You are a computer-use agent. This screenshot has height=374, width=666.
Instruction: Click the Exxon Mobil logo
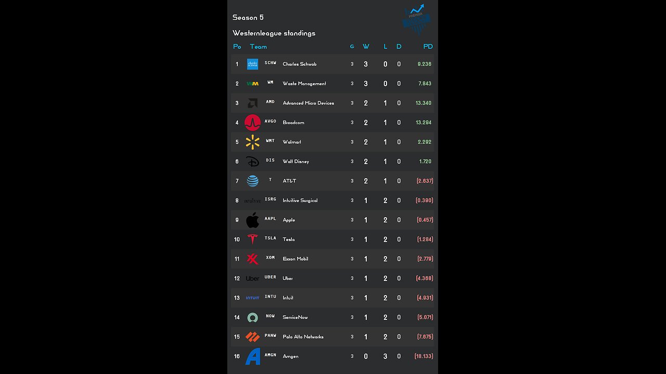point(252,259)
